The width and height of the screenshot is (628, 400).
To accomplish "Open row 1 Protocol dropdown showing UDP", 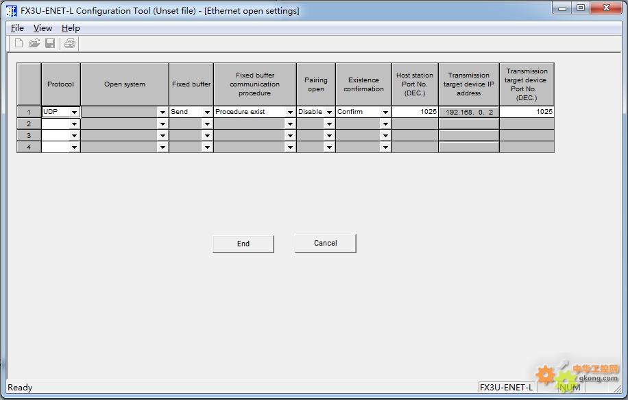I will (74, 113).
